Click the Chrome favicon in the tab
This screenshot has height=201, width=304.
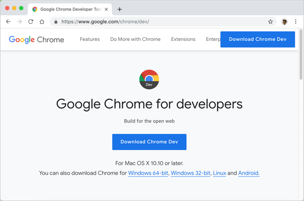[35, 9]
